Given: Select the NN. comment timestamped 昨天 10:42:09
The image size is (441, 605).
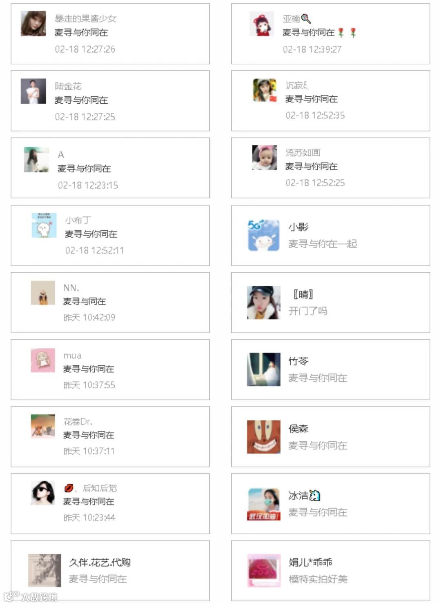Looking at the screenshot, I should tap(110, 302).
